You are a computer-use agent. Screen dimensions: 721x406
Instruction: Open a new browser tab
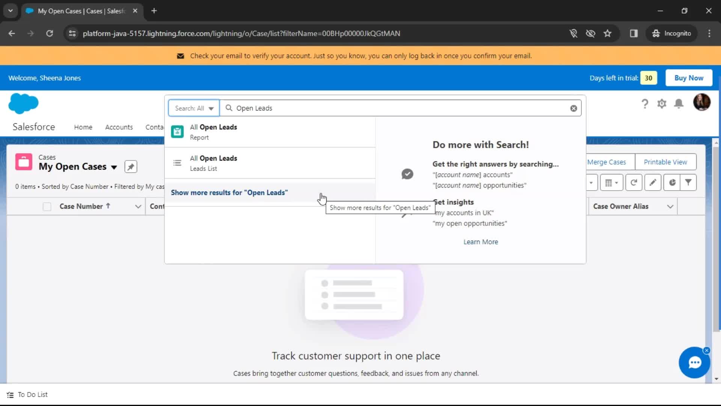coord(154,11)
